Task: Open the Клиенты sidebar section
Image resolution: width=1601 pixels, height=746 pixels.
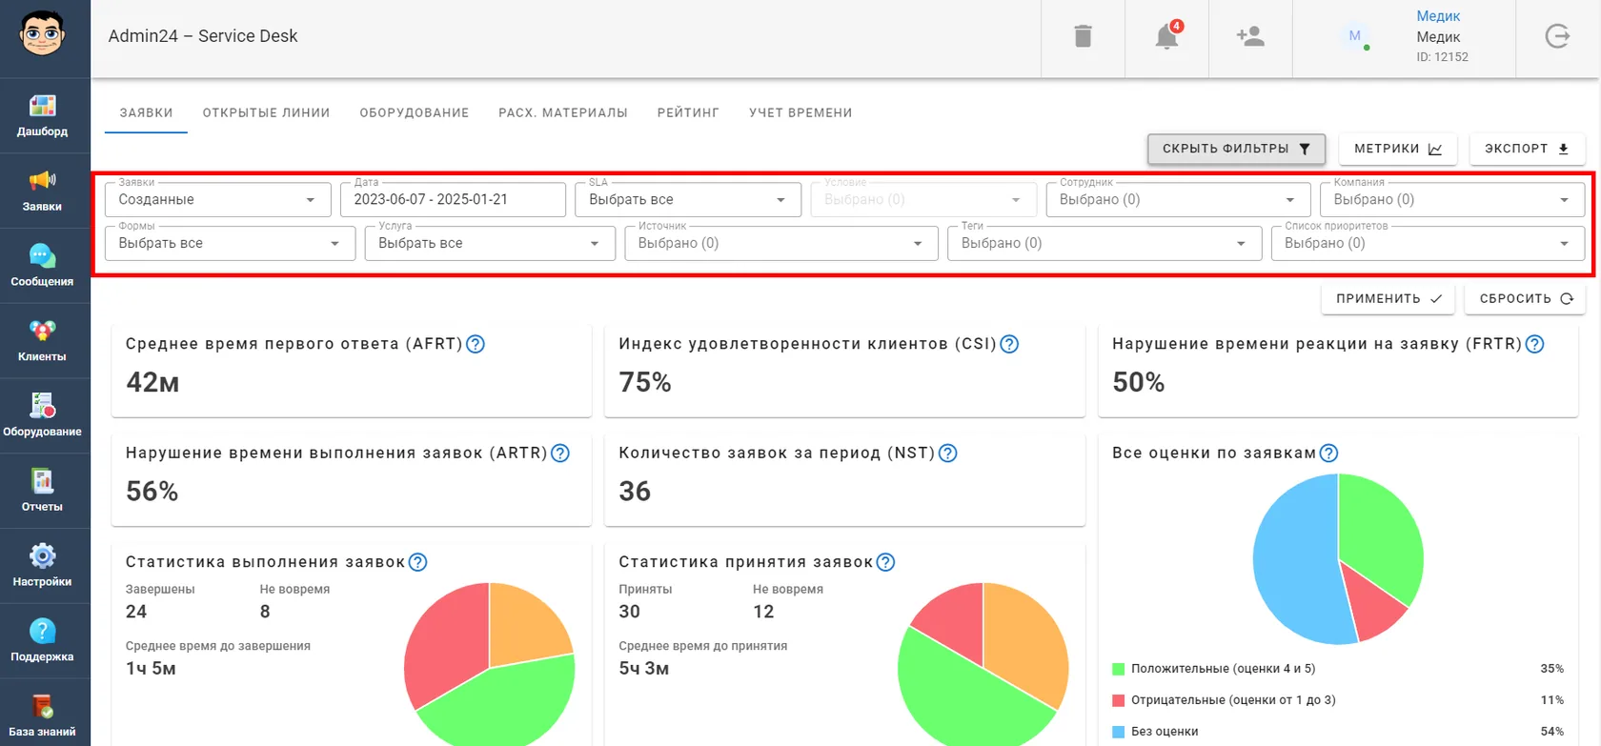Action: (x=44, y=341)
